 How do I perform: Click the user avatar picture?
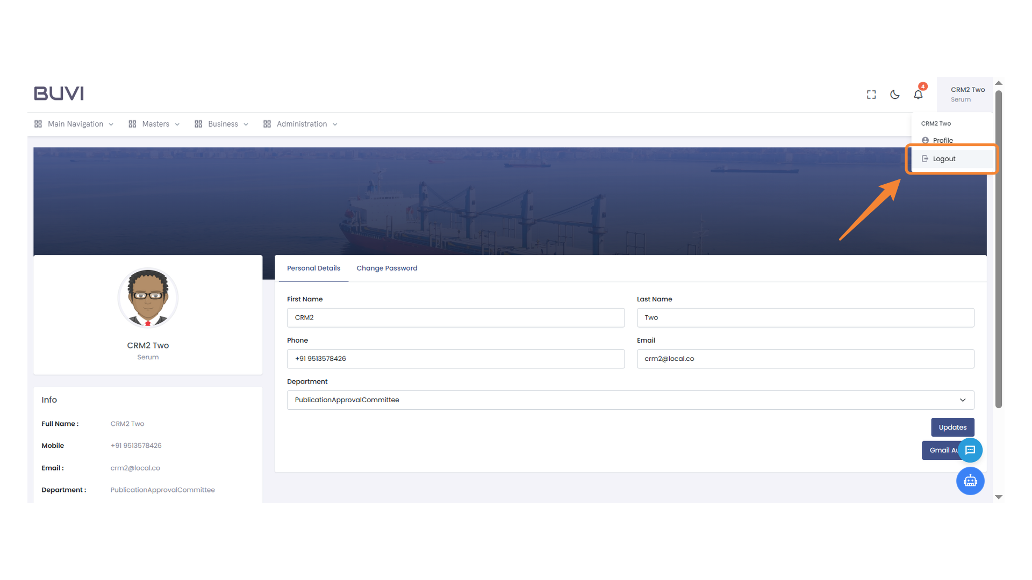[x=148, y=298]
